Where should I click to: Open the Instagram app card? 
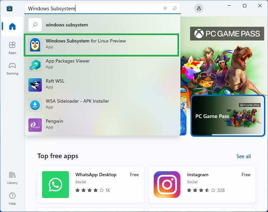click(202, 185)
